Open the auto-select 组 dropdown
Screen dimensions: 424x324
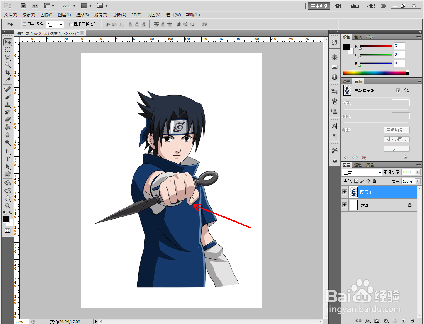(55, 24)
